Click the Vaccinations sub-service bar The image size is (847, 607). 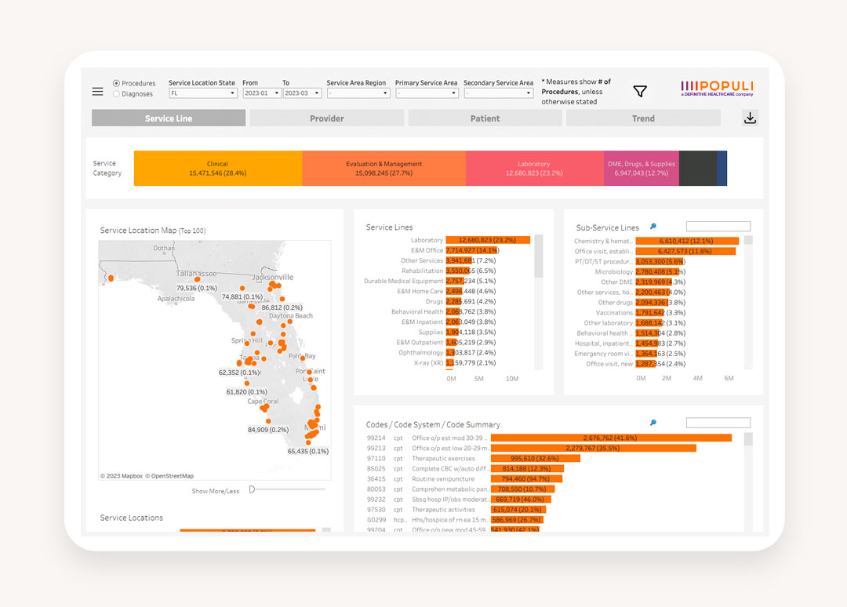click(x=650, y=313)
